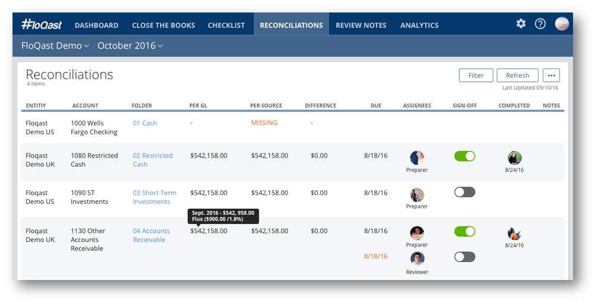
Task: Click the completed avatar in Other Accounts Receivable row
Action: pos(515,233)
